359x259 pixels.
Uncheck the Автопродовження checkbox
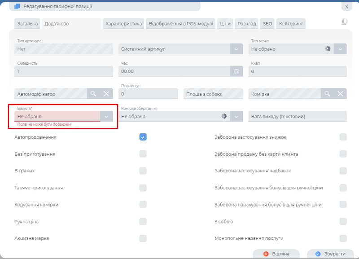click(143, 137)
